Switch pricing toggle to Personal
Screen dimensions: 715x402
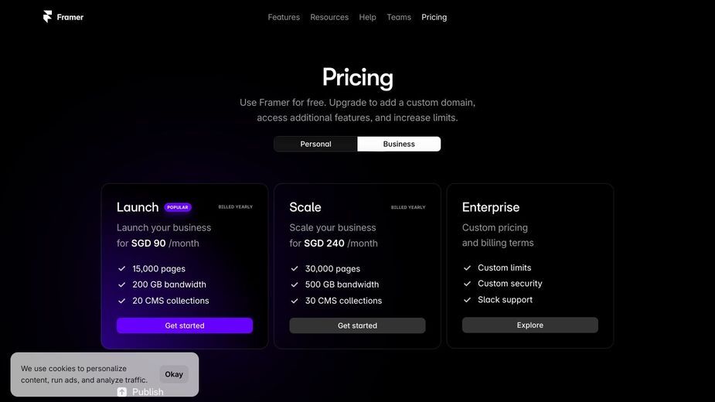(x=315, y=144)
